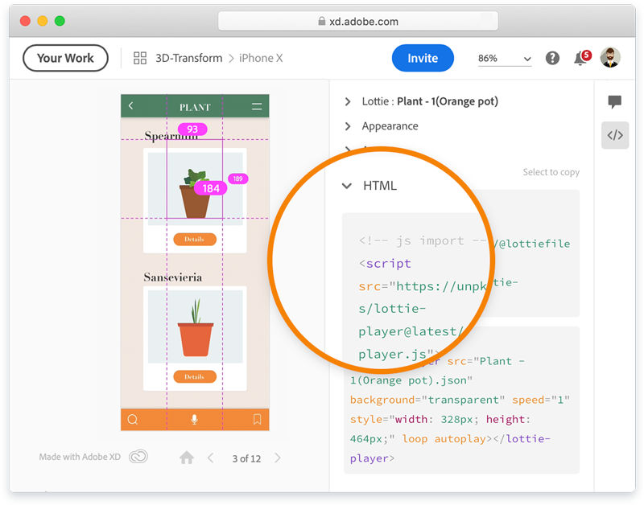Open the comments panel
The image size is (644, 505).
[614, 102]
